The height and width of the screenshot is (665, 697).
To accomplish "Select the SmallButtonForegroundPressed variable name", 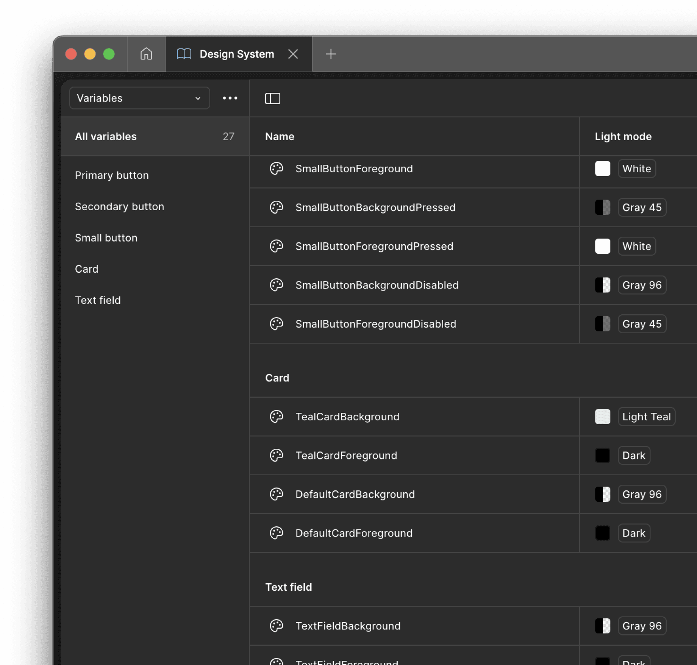I will 374,246.
